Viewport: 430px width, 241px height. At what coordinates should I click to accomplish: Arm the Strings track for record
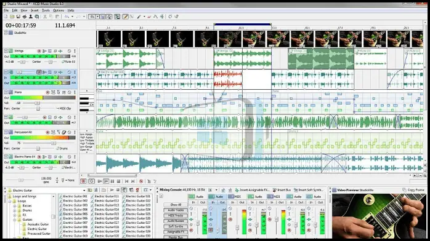click(x=39, y=51)
